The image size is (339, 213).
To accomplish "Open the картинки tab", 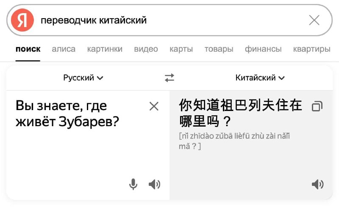I will point(105,49).
